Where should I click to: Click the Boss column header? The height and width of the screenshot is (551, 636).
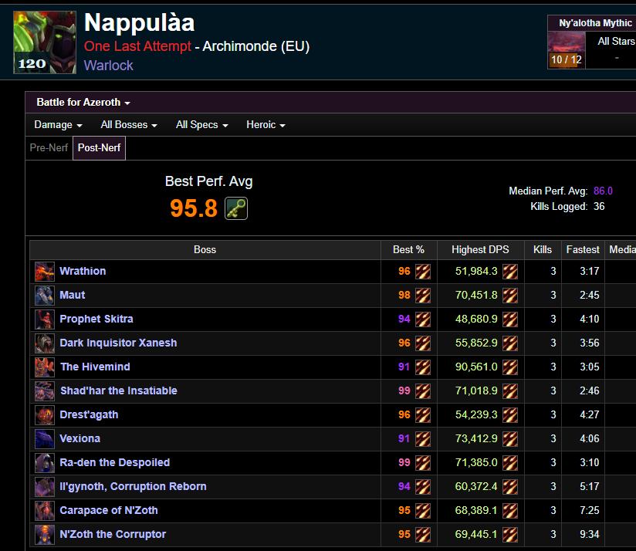point(205,250)
